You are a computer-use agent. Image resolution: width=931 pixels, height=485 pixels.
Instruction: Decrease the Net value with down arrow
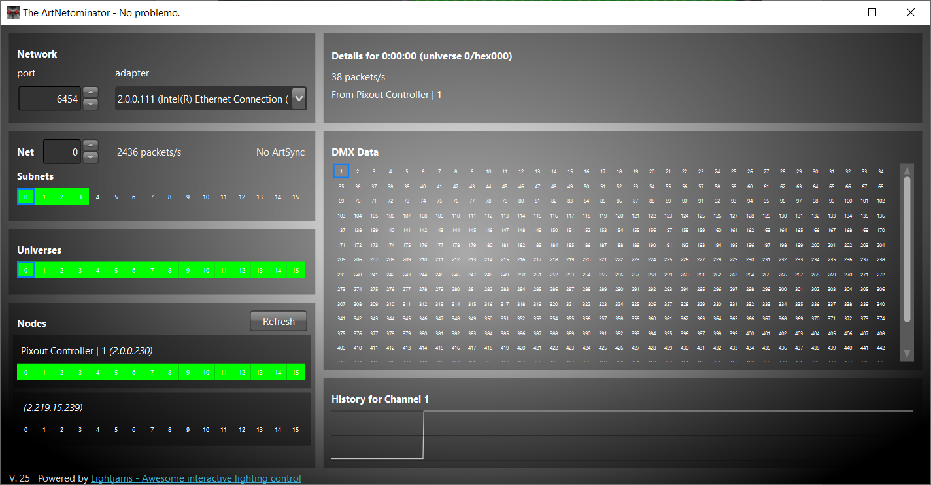click(91, 158)
